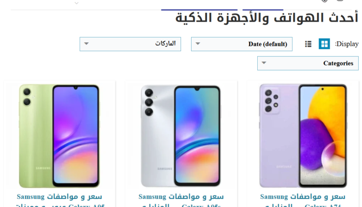Image resolution: width=362 pixels, height=207 pixels.
Task: Click the arrow in the الماركات box
Action: [86, 43]
